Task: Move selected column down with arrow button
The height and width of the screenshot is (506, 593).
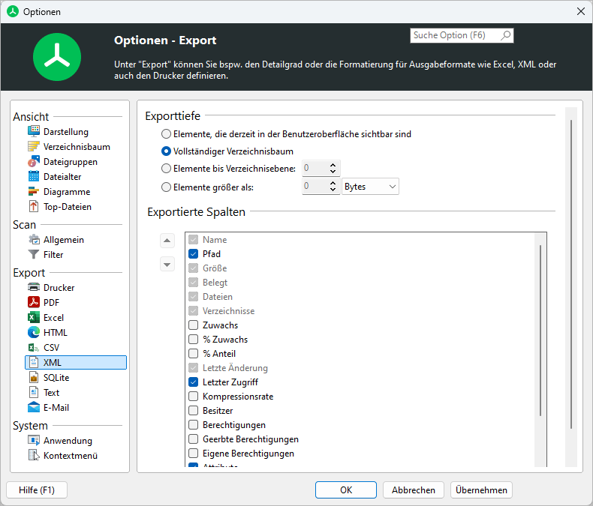Action: tap(167, 265)
